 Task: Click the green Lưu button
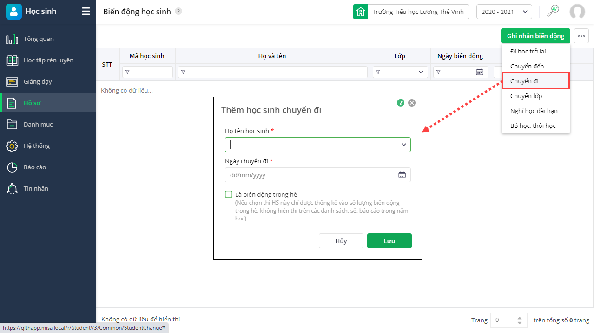389,241
